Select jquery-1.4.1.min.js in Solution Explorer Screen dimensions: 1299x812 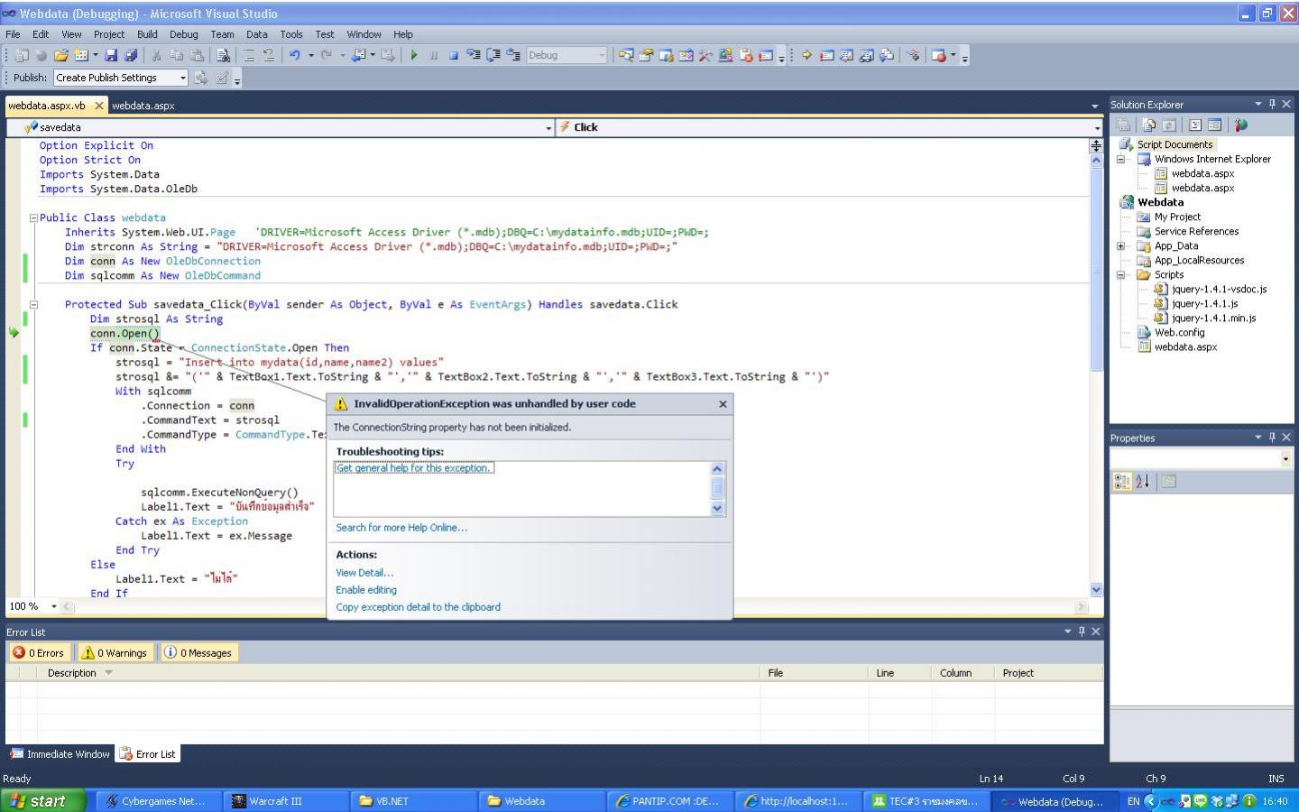[x=1213, y=318]
